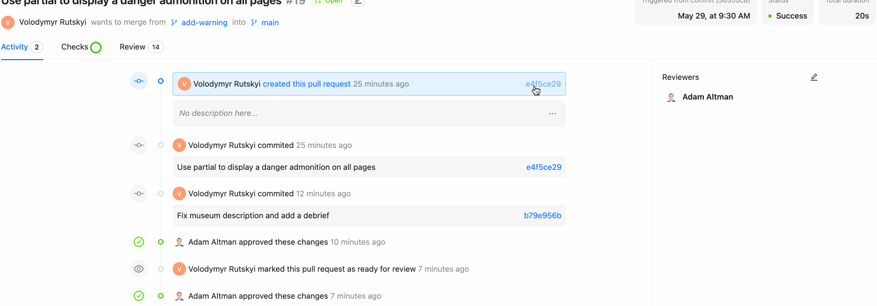Image resolution: width=877 pixels, height=306 pixels.
Task: Edit the pull request title pencil icon
Action: (358, 2)
